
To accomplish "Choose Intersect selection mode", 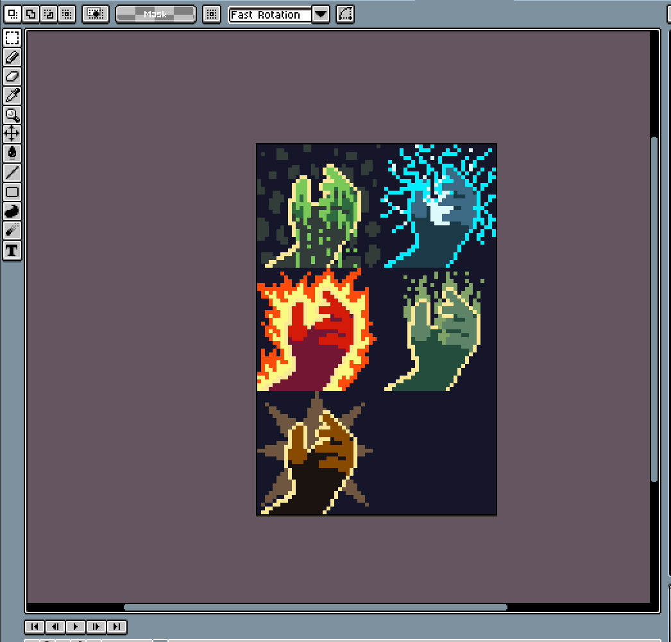I will (x=67, y=14).
